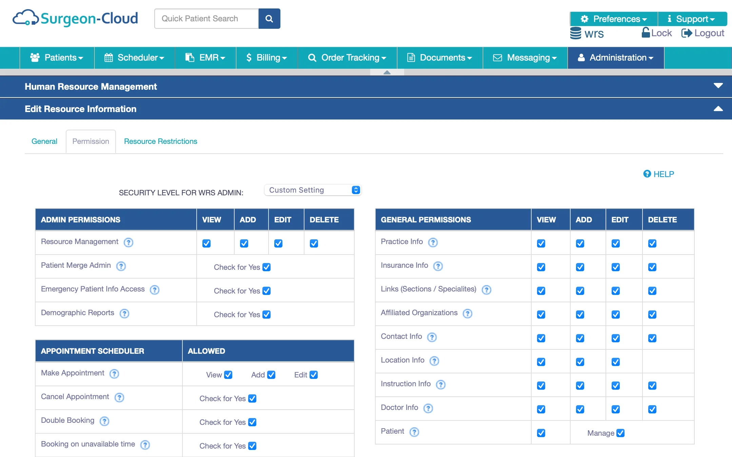
Task: Open the General tab link
Action: 44,141
